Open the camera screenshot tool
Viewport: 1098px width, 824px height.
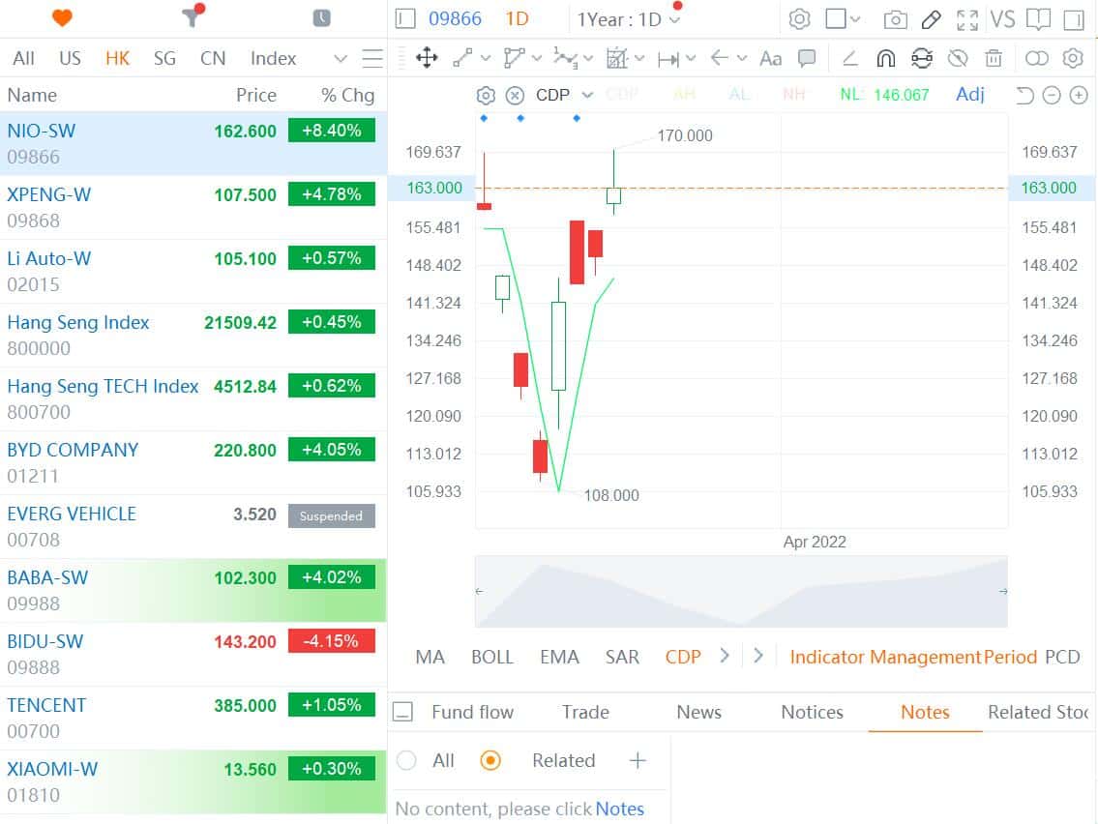[x=896, y=18]
